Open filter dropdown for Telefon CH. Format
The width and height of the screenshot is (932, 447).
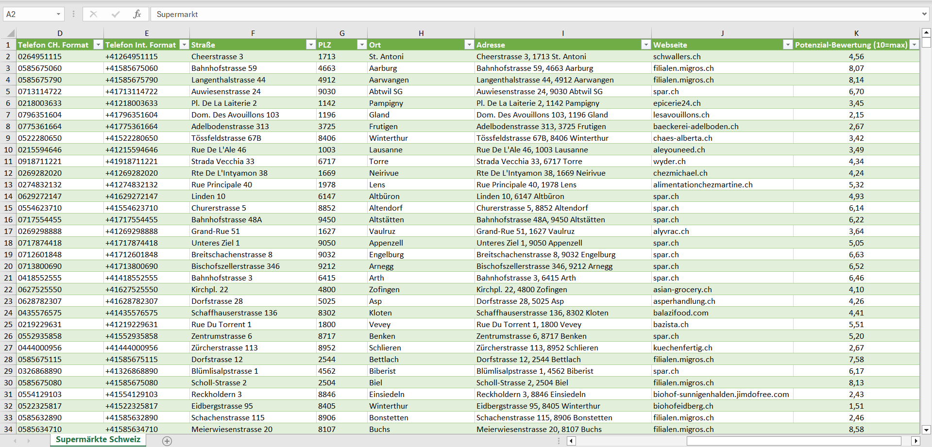pyautogui.click(x=98, y=45)
